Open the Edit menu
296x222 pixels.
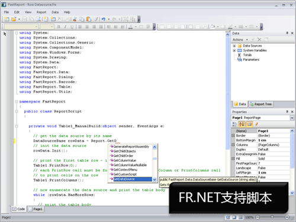[17, 12]
